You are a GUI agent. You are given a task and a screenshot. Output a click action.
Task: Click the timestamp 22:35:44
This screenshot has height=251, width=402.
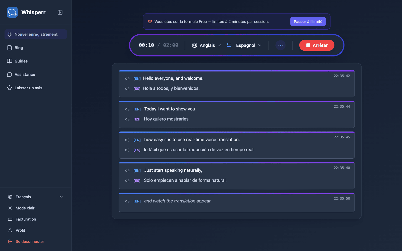point(342,106)
